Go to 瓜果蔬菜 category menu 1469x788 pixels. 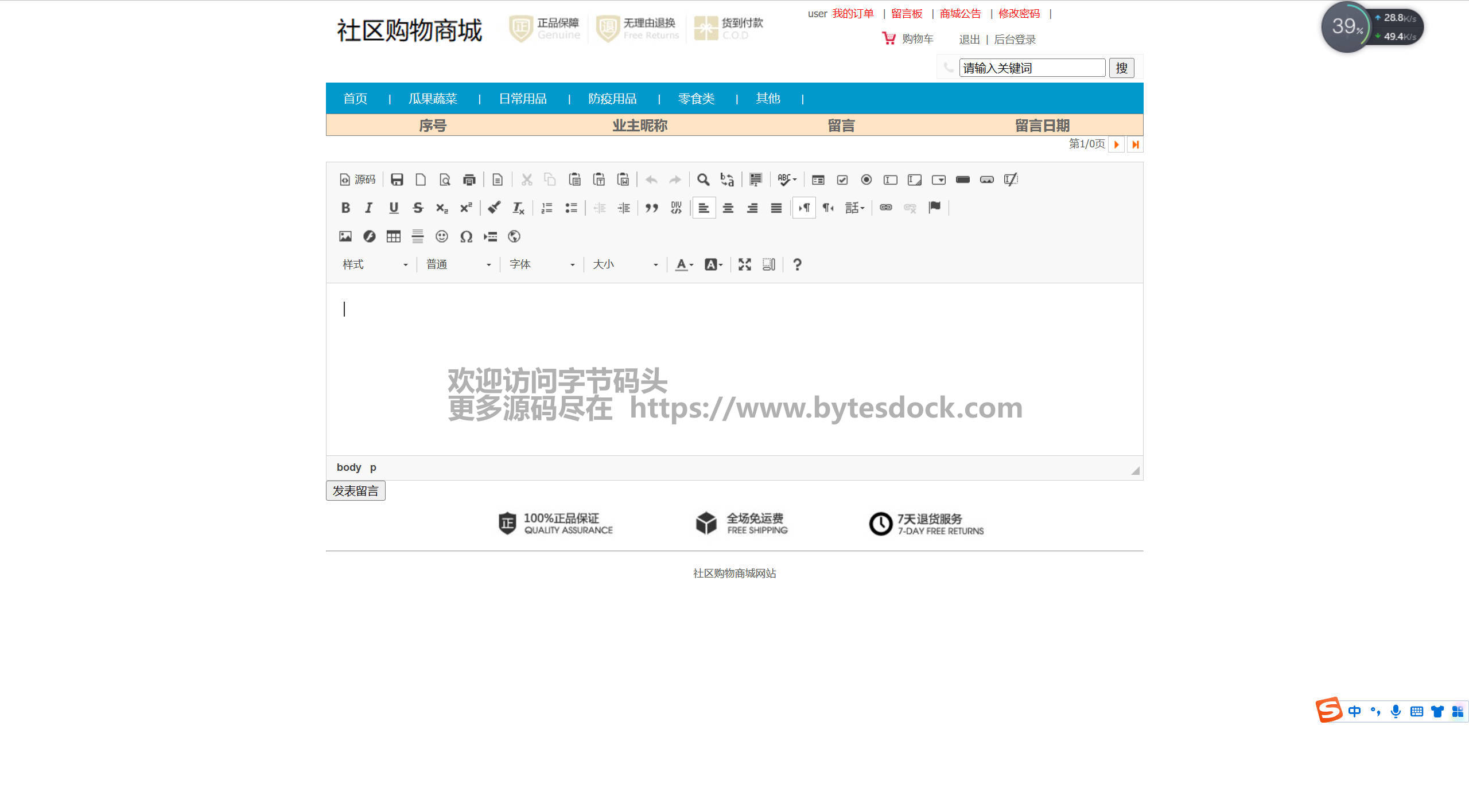(433, 99)
